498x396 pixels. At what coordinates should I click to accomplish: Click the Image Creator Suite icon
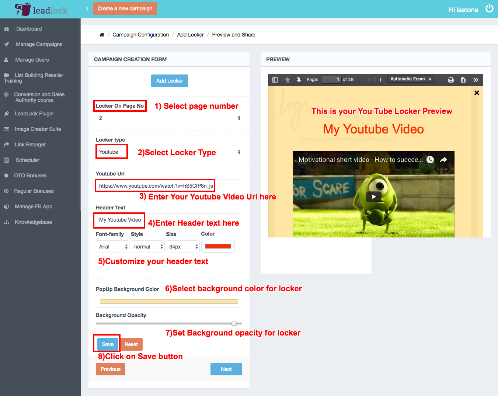[7, 129]
